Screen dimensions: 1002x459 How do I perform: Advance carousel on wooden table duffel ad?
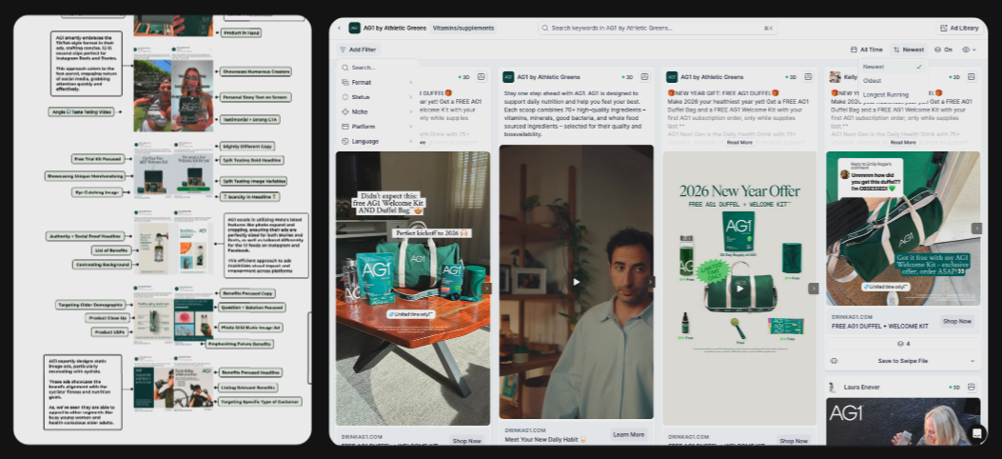(486, 289)
